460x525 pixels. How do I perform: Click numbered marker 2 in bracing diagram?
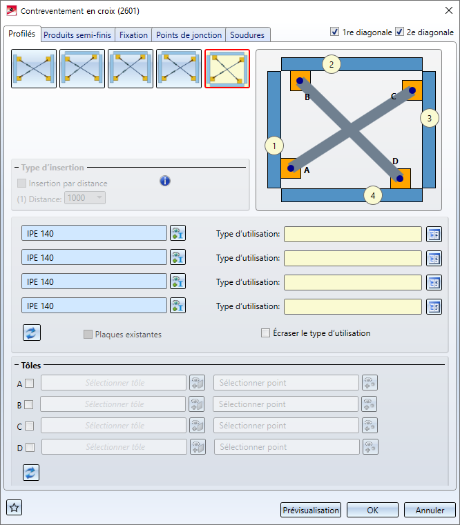332,64
